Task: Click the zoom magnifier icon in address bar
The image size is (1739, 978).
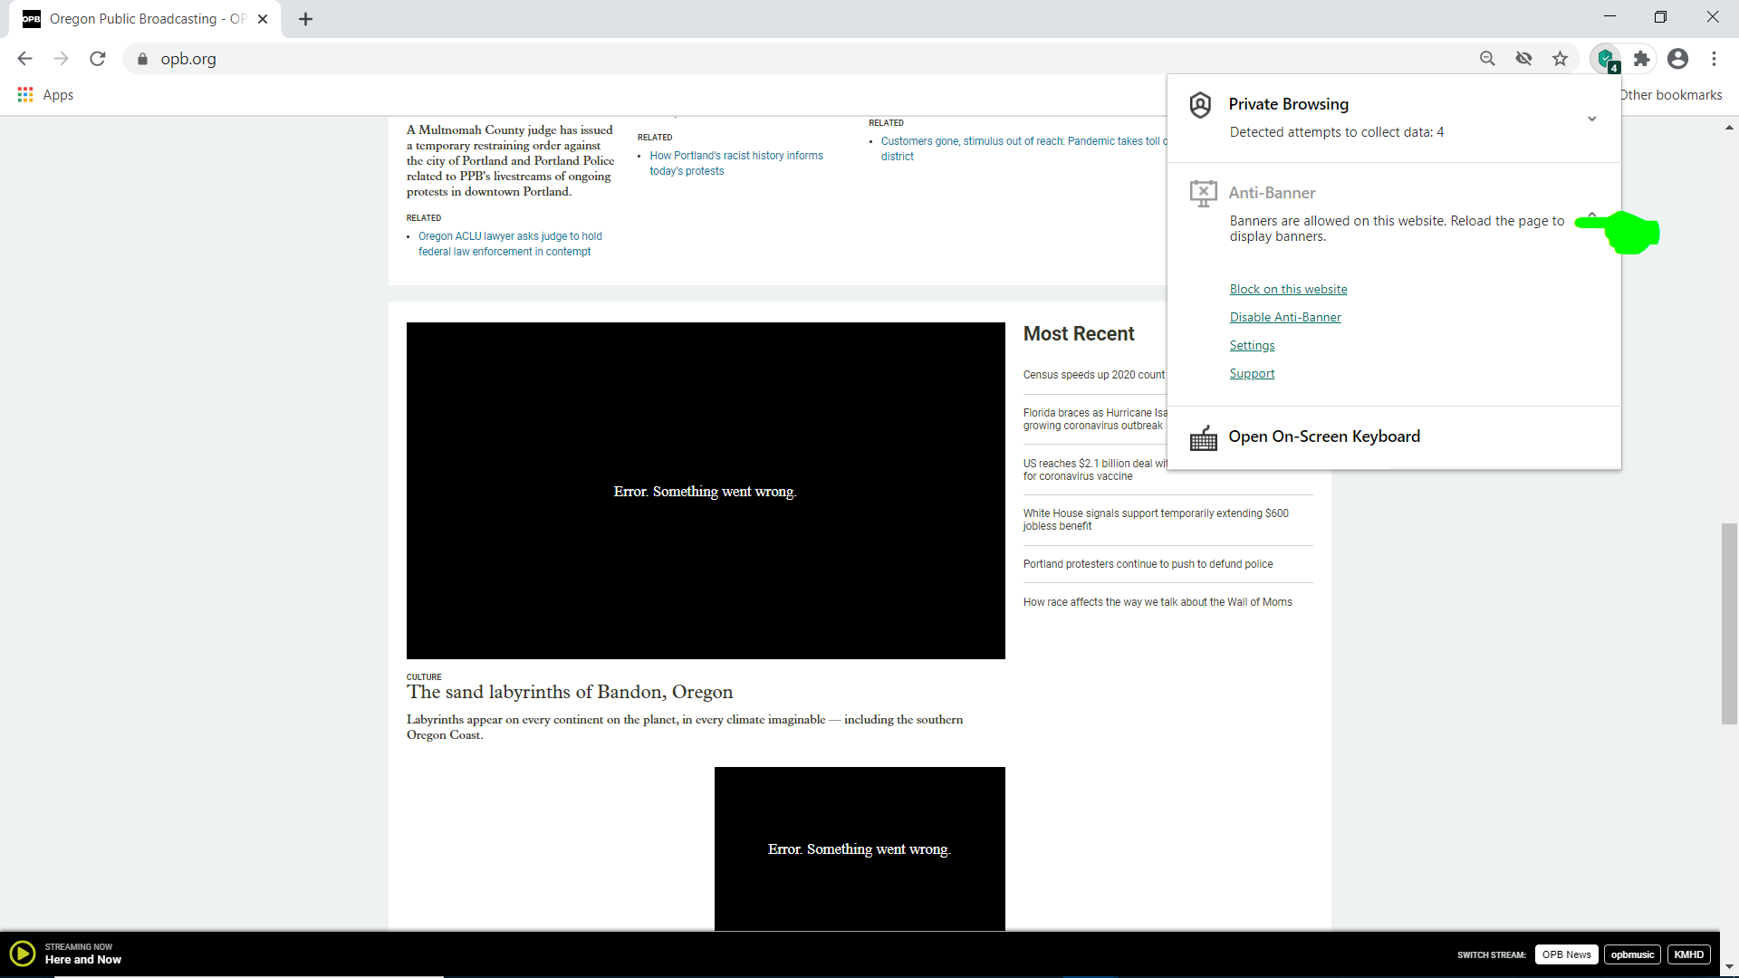Action: tap(1487, 59)
